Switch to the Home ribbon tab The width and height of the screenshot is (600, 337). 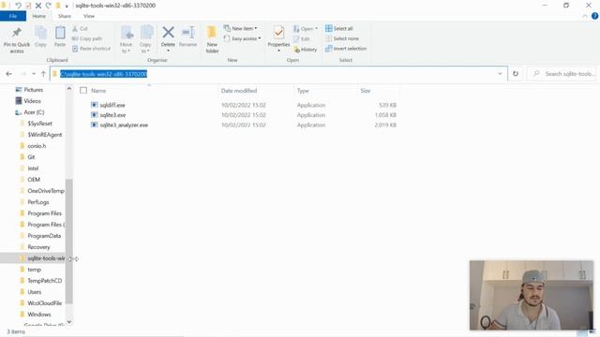coord(39,16)
